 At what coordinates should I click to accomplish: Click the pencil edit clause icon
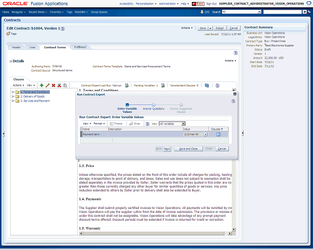[x=47, y=85]
